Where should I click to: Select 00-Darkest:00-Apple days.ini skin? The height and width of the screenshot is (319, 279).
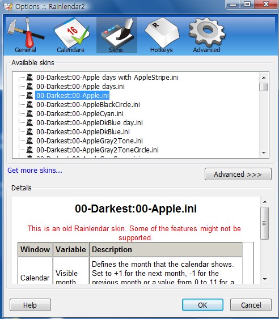coord(81,87)
